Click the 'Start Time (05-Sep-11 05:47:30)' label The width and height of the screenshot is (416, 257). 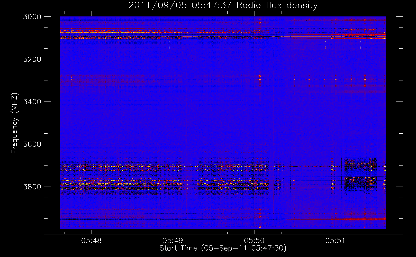(x=223, y=248)
